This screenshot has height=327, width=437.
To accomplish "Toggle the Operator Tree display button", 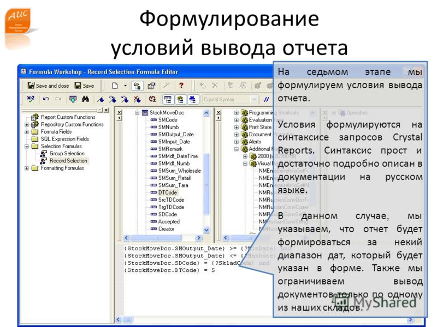I will point(193,99).
